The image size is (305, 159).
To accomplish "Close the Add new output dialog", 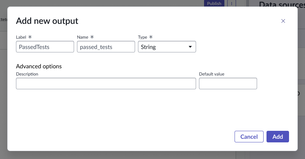I will pos(283,21).
